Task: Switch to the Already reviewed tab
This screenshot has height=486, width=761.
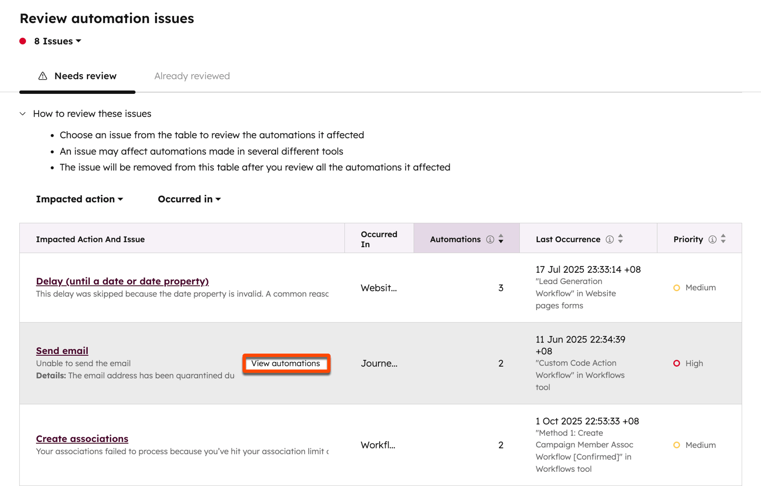Action: [192, 75]
